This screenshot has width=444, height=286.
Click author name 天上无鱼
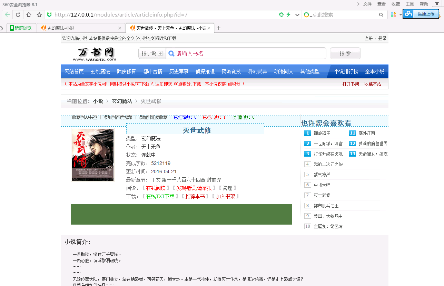click(151, 147)
